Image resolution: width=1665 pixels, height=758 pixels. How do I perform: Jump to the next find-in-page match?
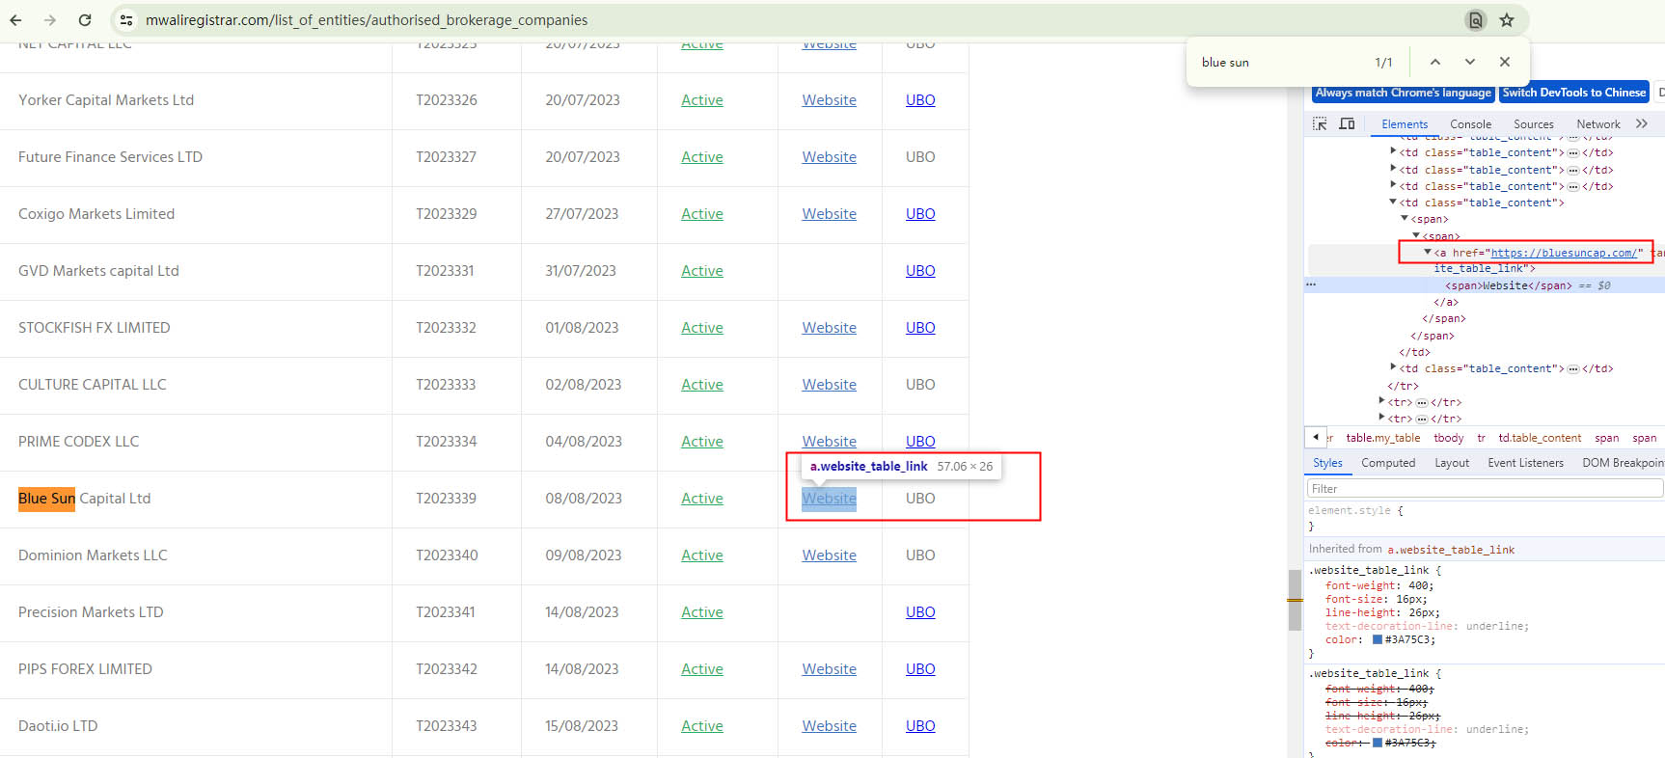[1470, 62]
